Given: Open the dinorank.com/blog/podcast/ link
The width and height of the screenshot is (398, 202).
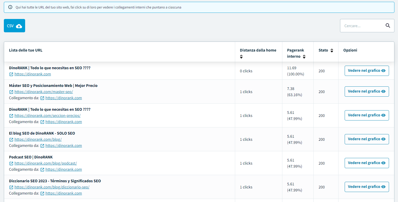Looking at the screenshot, I should coord(45,163).
